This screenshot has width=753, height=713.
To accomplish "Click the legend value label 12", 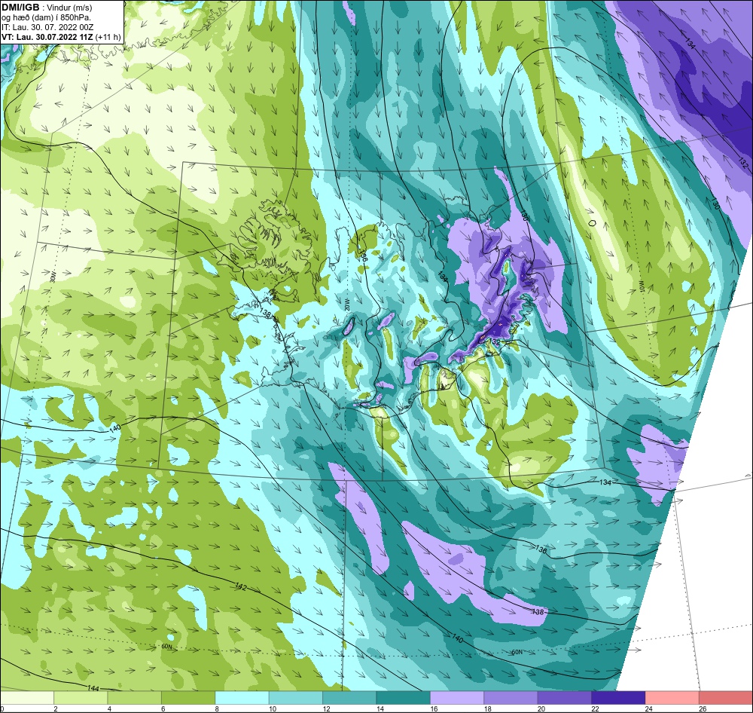I will pos(327,708).
